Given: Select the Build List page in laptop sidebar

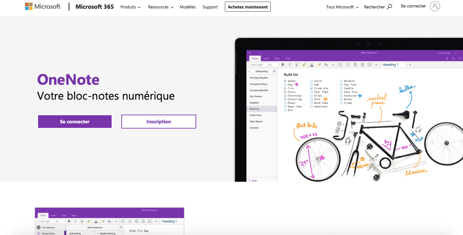Looking at the screenshot, I should point(262,109).
